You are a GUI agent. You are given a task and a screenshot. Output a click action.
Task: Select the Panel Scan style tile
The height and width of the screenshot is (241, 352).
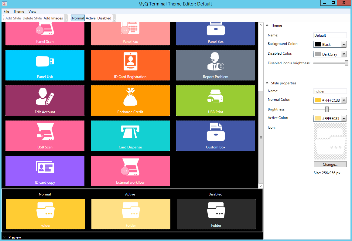[x=45, y=33]
